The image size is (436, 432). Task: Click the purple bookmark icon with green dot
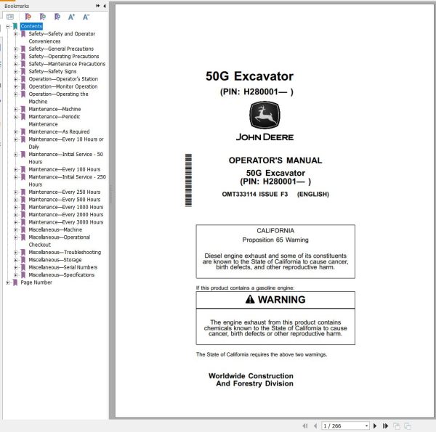(x=43, y=17)
